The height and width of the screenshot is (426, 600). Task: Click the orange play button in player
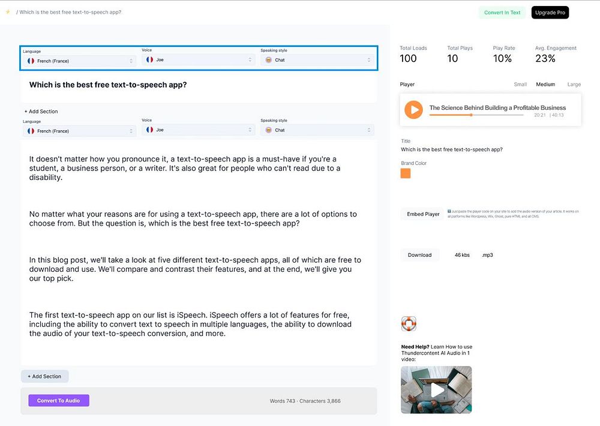click(x=413, y=110)
